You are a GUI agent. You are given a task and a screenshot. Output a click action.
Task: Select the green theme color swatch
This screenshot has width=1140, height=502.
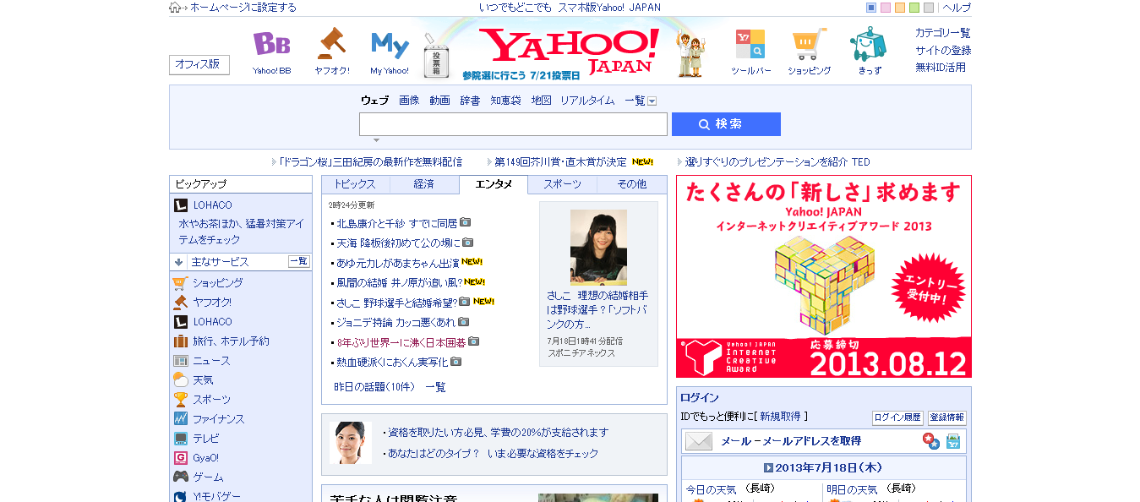pos(914,8)
